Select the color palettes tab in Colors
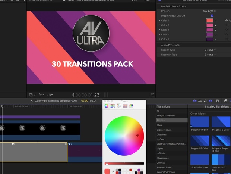Image resolution: width=231 pixels, height=174 pixels. coord(119,106)
